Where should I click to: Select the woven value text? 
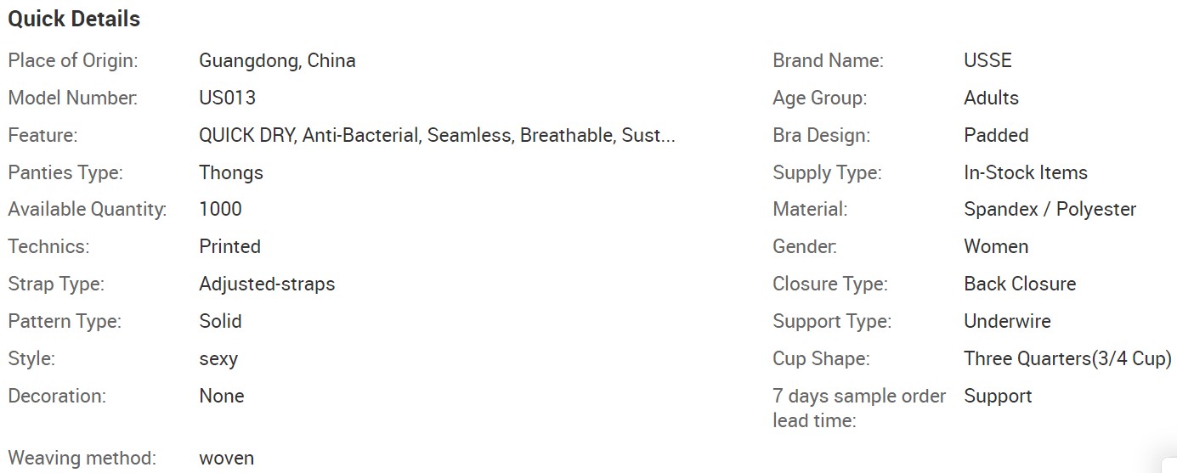pos(226,459)
